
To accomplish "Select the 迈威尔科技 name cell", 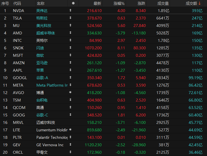I will coord(46,122).
